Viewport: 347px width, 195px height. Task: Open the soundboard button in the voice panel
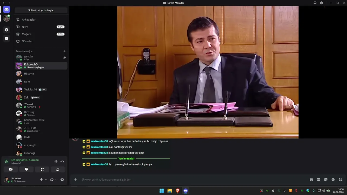[x=58, y=169]
